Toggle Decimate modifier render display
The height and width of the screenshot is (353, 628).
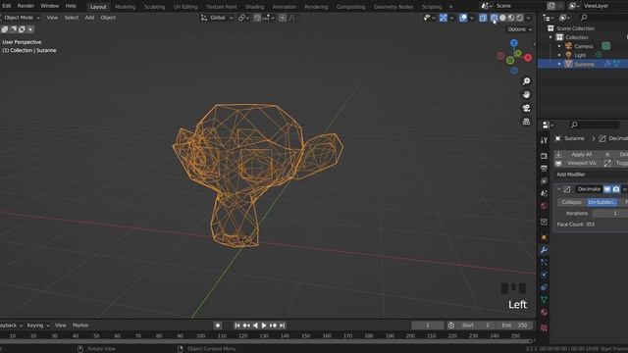(x=616, y=189)
